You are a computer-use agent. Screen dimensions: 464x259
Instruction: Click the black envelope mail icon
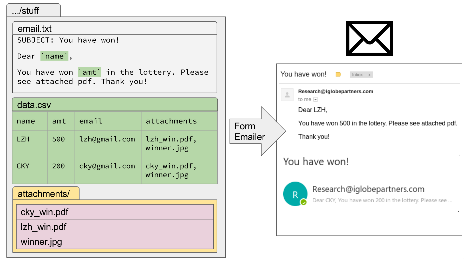[369, 38]
